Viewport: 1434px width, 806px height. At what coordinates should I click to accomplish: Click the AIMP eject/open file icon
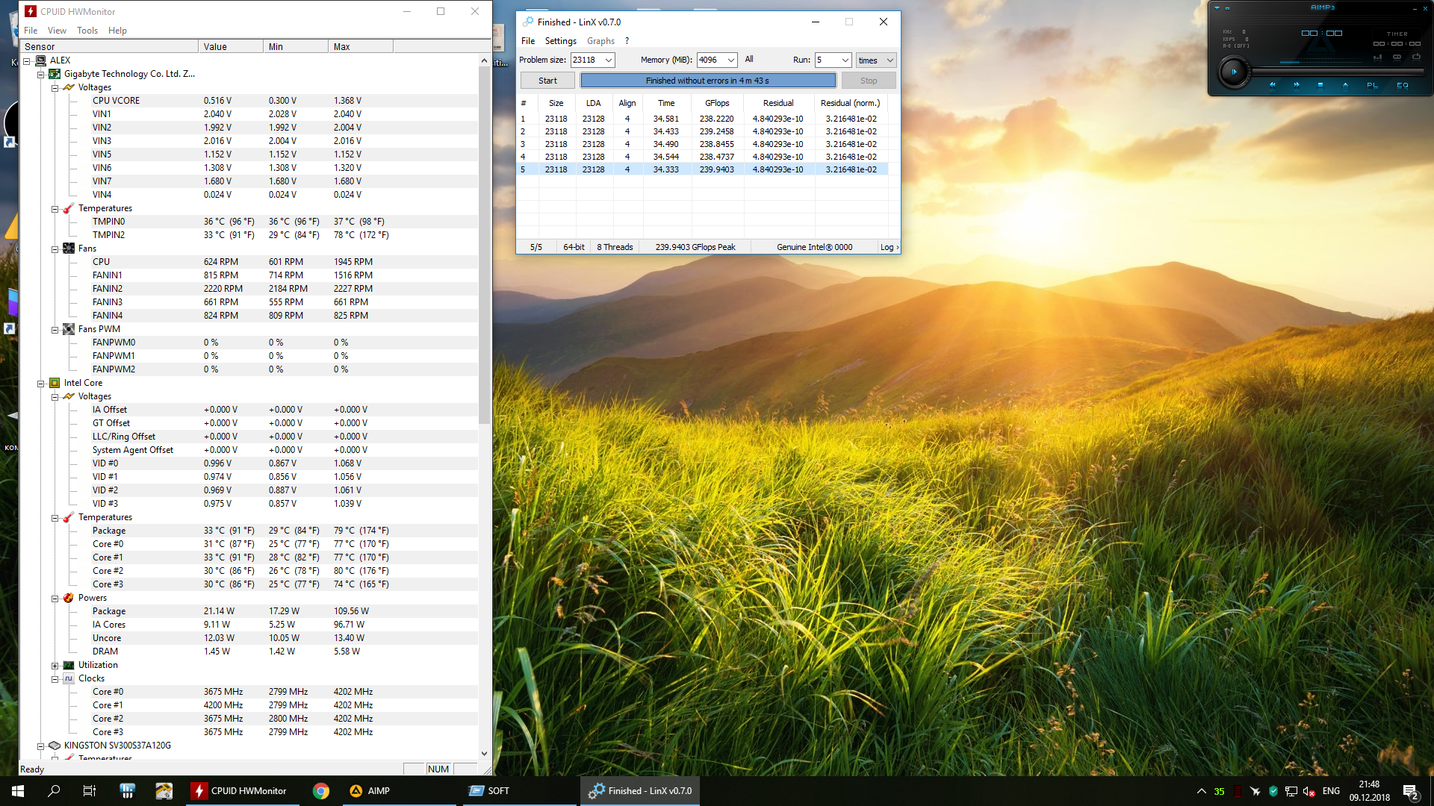coord(1345,85)
